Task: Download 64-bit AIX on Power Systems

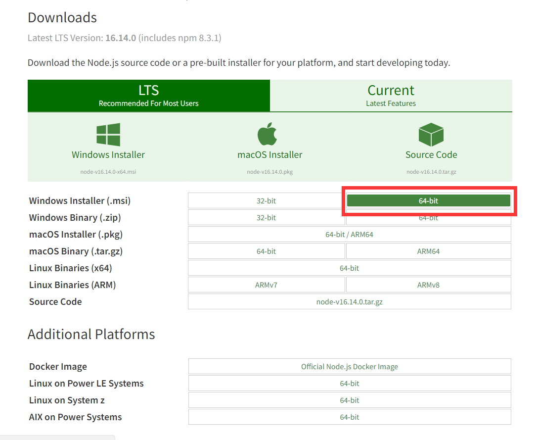Action: click(350, 417)
